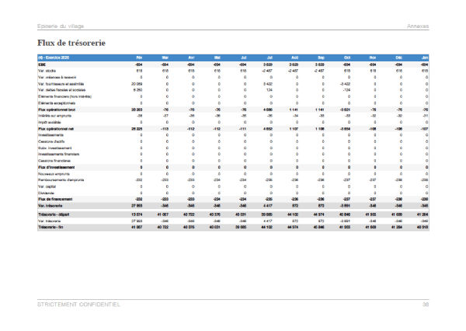Click the "Flux de financement" row label
Viewport: 466px width, 331px height.
pyautogui.click(x=56, y=199)
